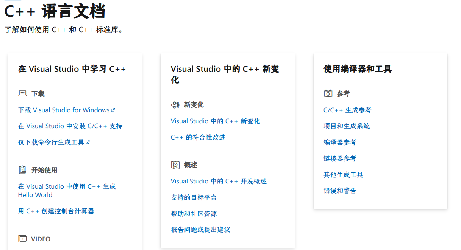Screen dimensions: 461x250
Task: Open Visual Studio 中的 C++ 新变化 link
Action: (x=215, y=121)
